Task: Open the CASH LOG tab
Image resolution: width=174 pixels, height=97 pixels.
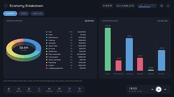Action: 37,14
